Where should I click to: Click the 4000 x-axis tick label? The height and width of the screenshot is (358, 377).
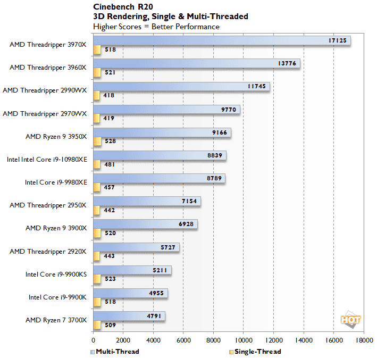click(x=153, y=340)
